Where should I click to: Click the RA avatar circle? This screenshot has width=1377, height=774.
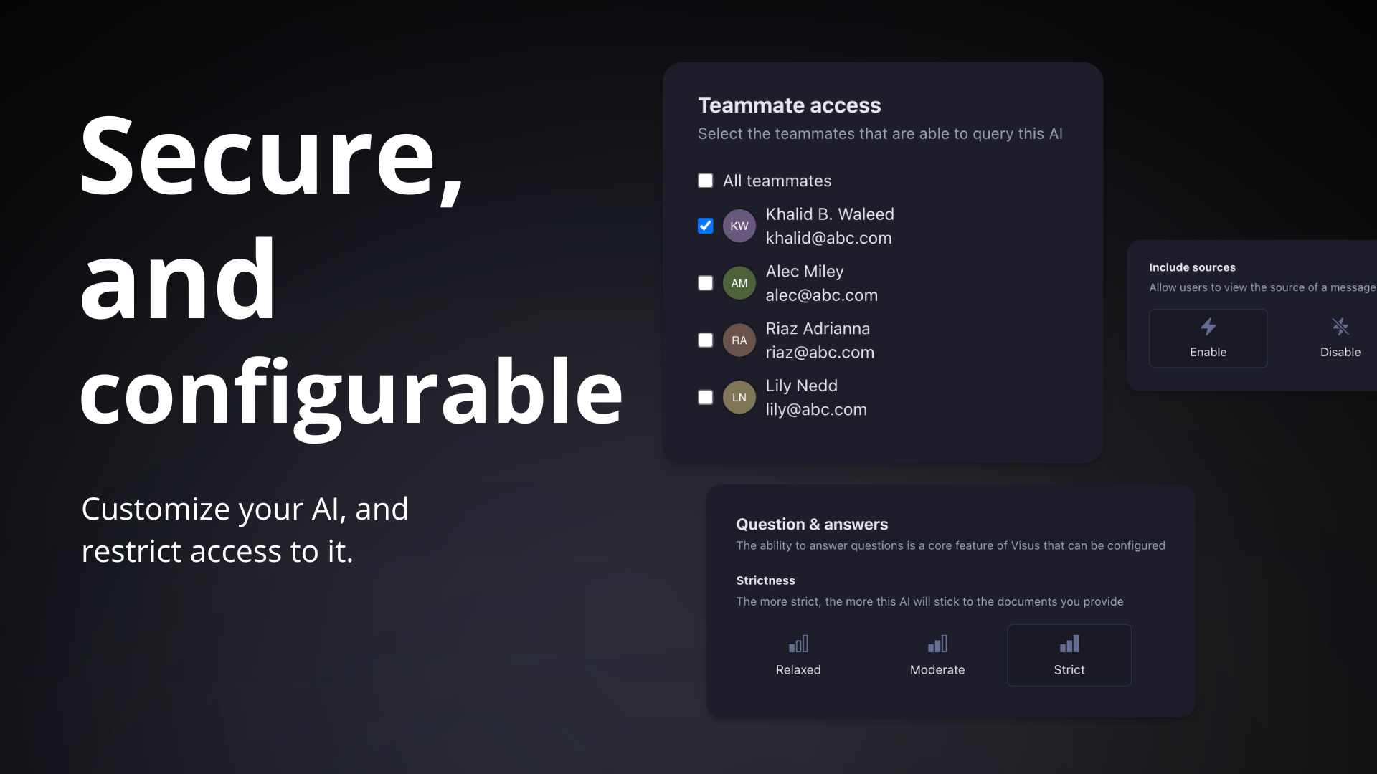coord(739,340)
